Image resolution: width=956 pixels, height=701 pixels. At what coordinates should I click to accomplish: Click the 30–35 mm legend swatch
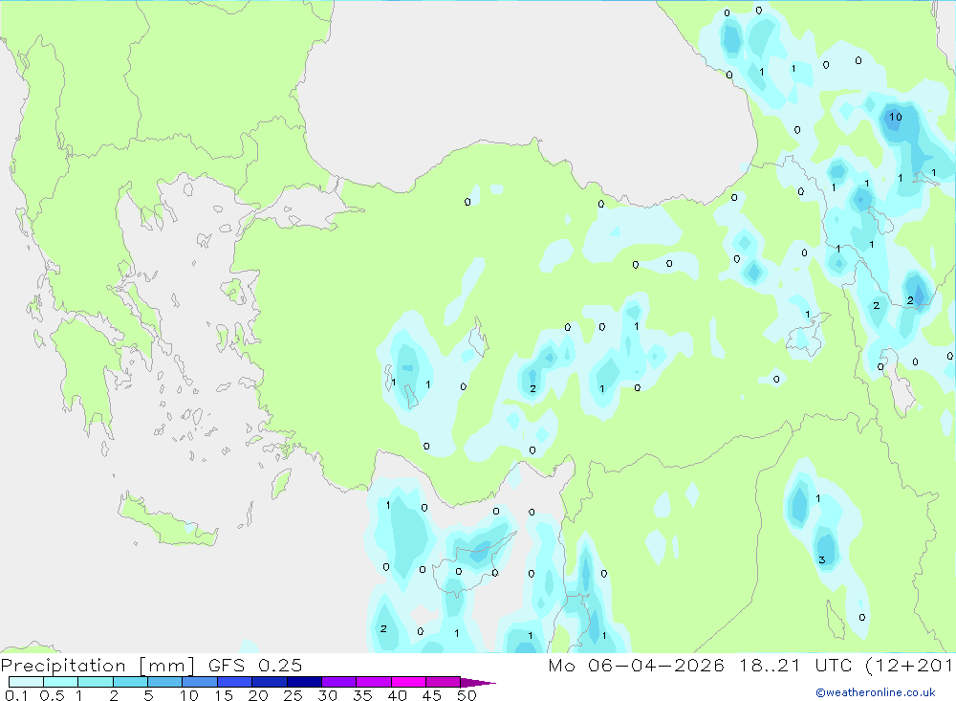(339, 682)
